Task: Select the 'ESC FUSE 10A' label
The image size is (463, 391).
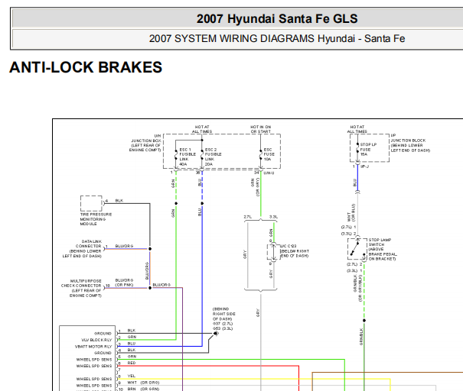Action: [x=269, y=154]
